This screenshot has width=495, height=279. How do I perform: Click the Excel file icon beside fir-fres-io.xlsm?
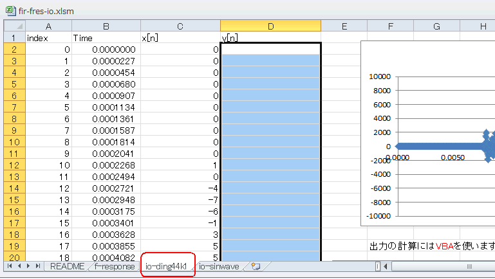tap(10, 11)
